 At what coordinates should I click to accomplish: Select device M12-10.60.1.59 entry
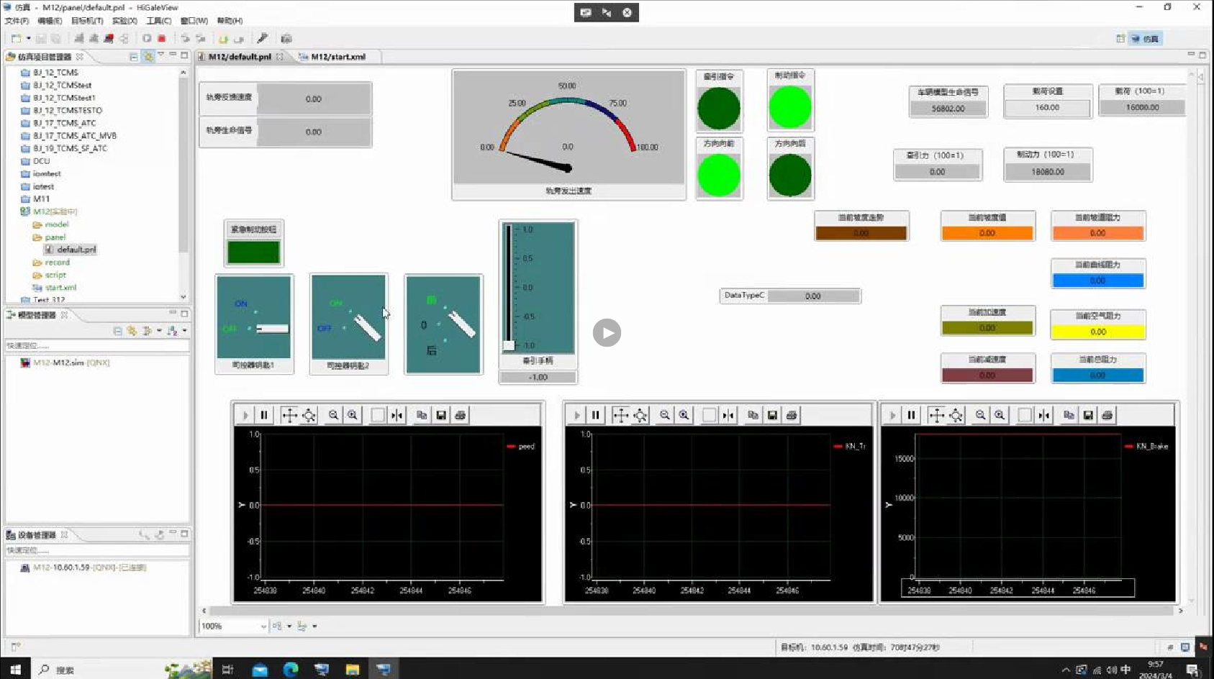(x=89, y=568)
